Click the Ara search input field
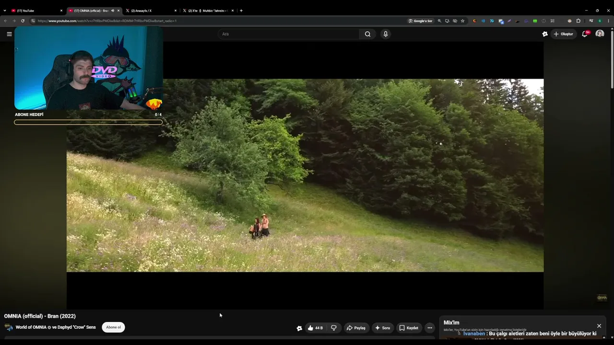This screenshot has width=614, height=345. coord(289,34)
